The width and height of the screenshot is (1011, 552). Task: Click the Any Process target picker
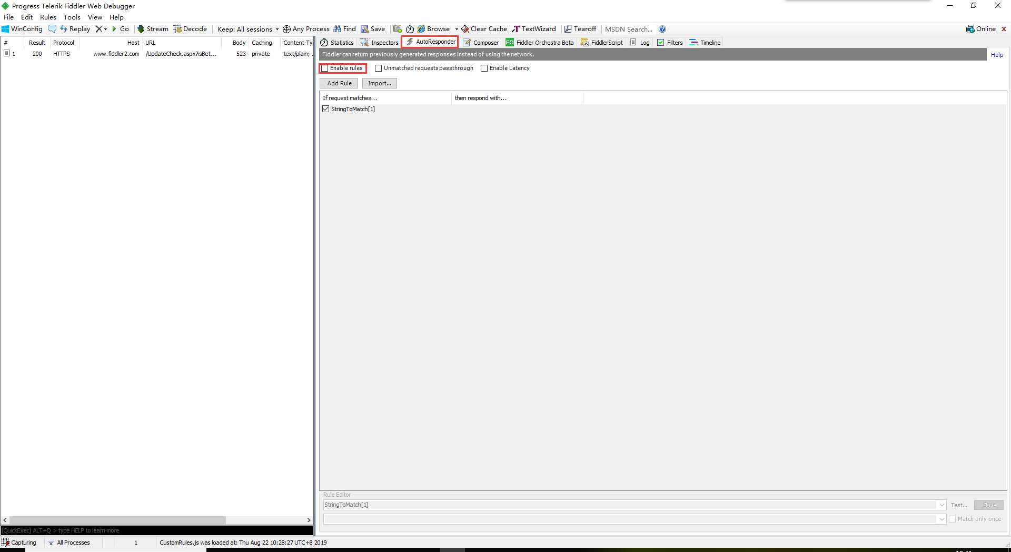(306, 29)
